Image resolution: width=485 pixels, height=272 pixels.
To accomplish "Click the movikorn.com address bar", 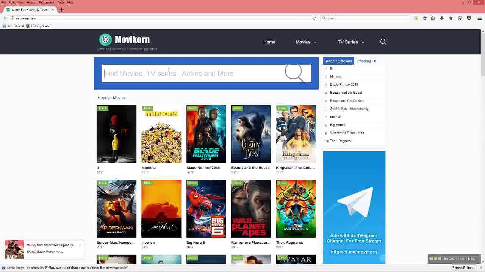I will point(163,18).
